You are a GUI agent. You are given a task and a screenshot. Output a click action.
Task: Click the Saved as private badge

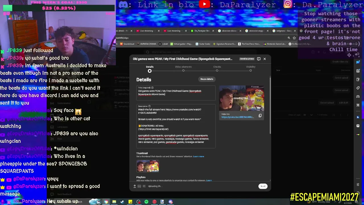click(247, 59)
